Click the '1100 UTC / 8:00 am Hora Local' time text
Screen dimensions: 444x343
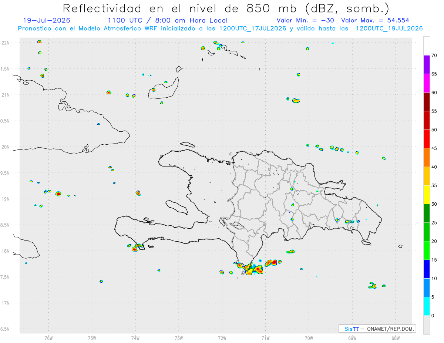[x=168, y=21]
